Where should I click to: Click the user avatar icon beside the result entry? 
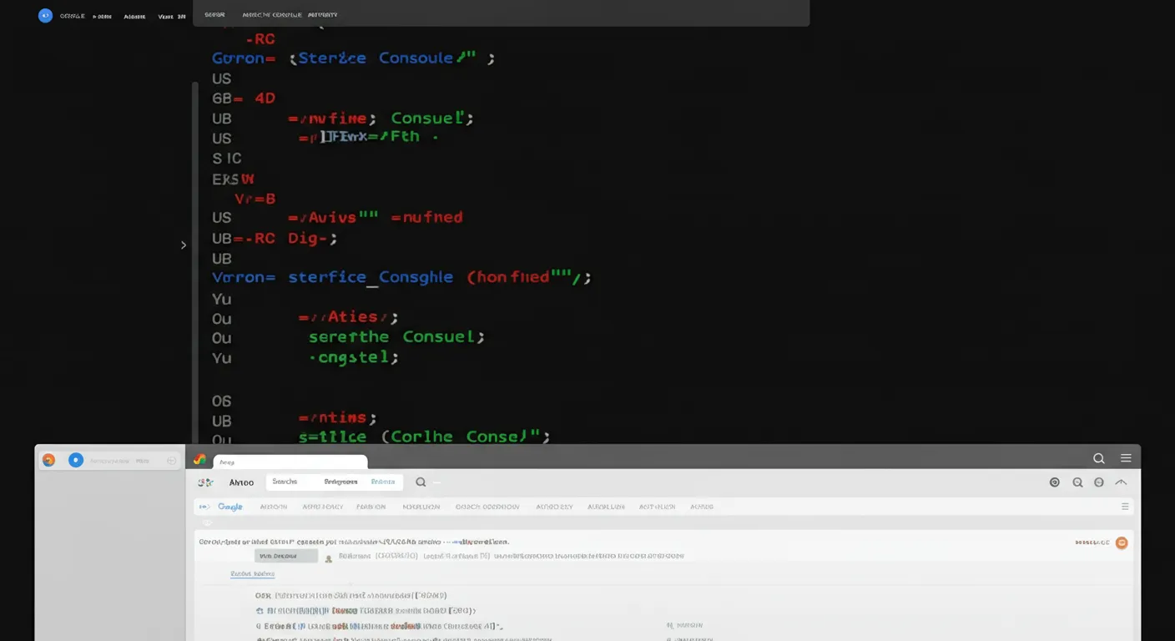(328, 557)
